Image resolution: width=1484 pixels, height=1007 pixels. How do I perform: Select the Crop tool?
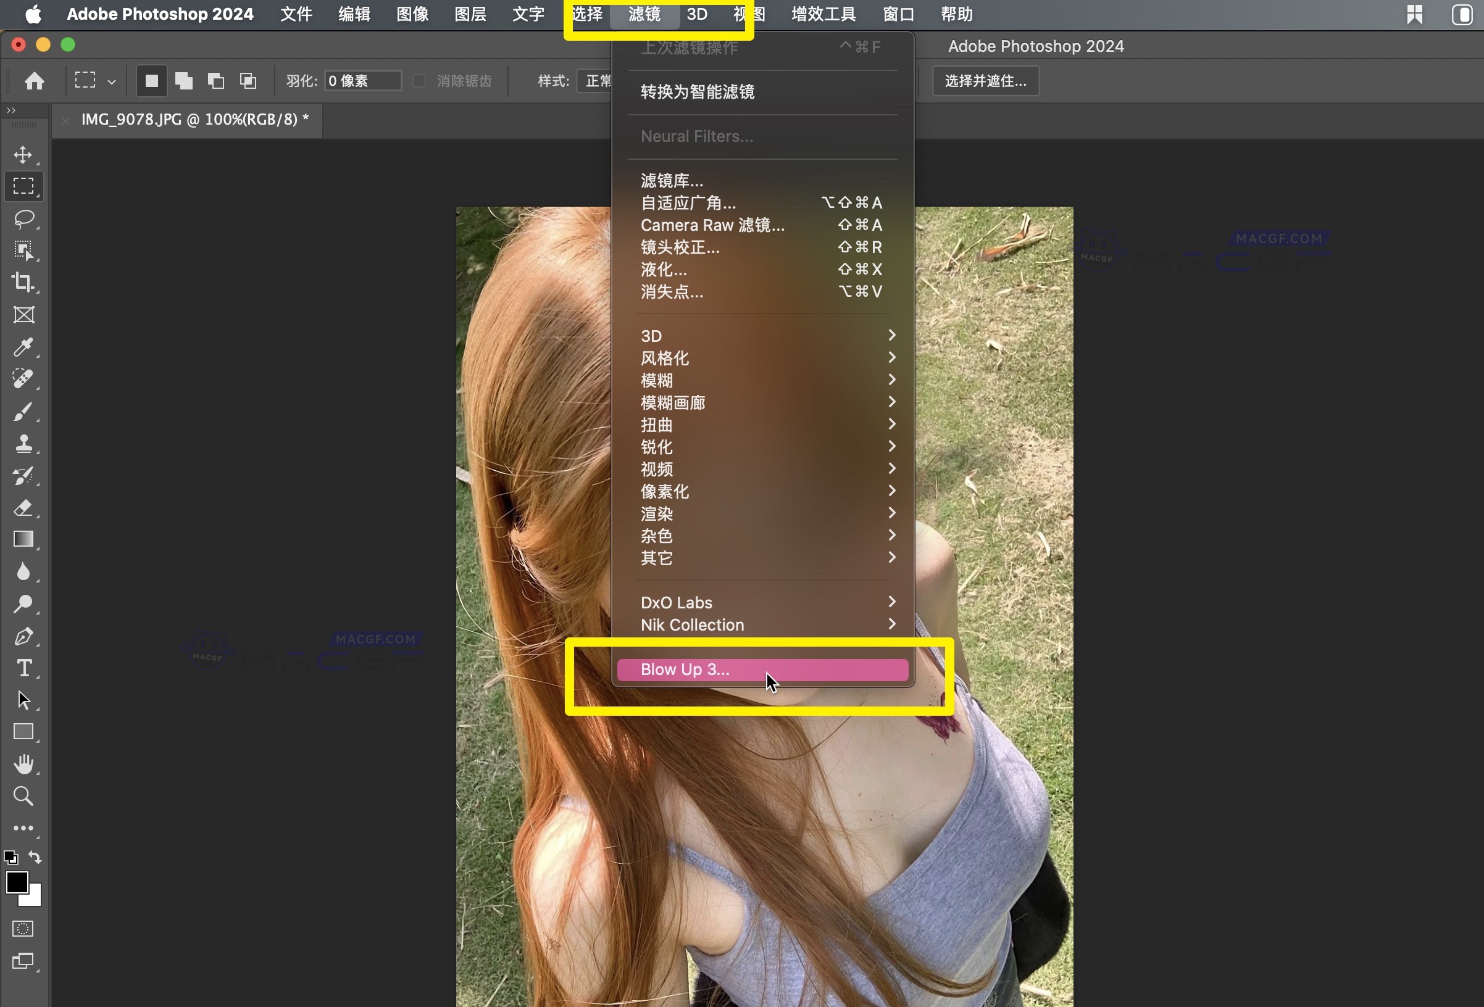pyautogui.click(x=23, y=282)
